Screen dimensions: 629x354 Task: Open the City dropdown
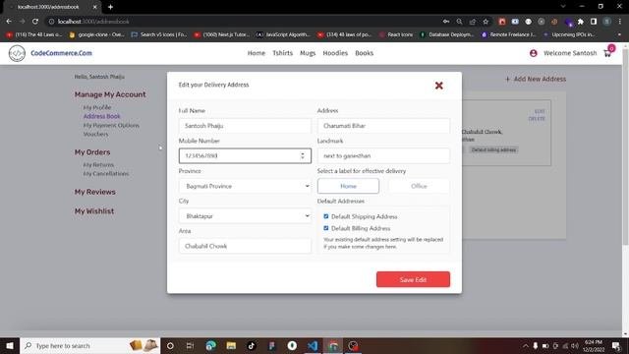245,216
